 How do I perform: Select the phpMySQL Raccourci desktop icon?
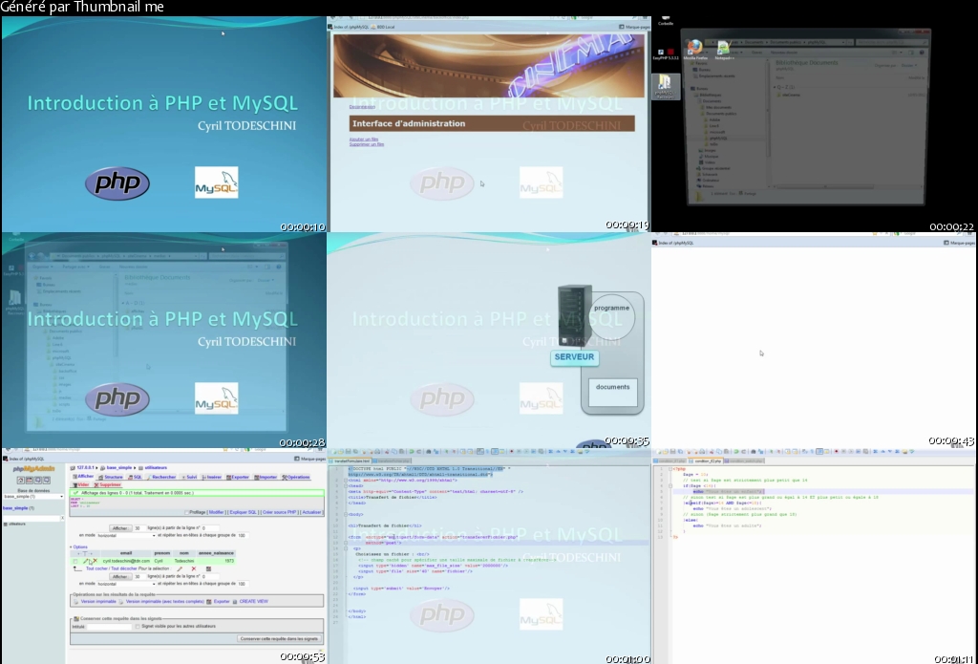pos(665,86)
